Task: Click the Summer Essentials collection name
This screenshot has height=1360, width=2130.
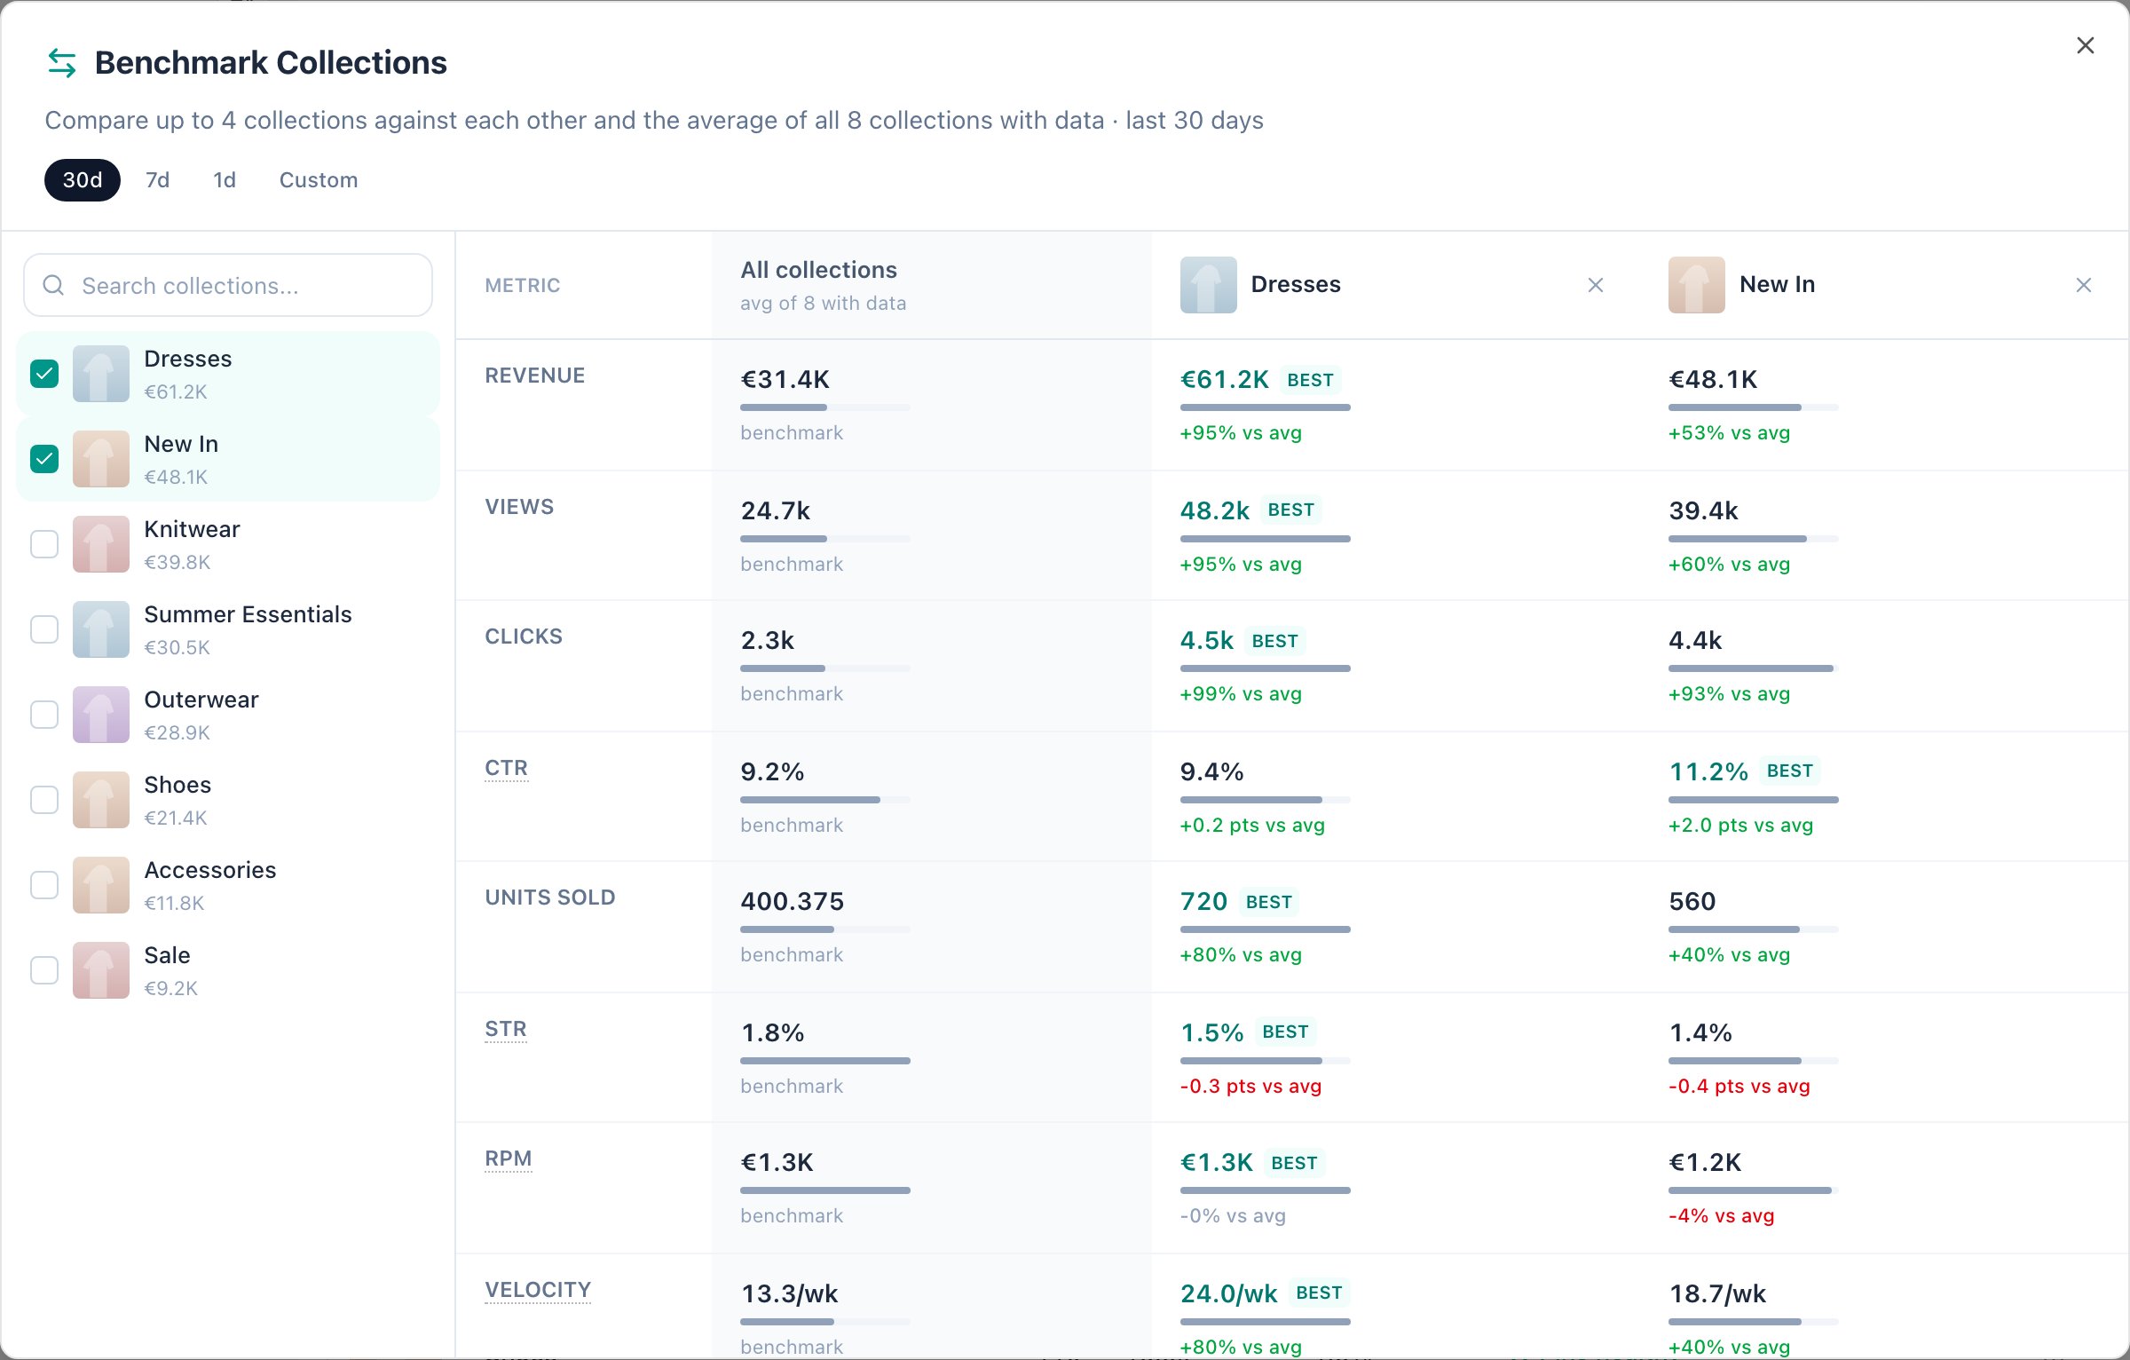Action: [248, 614]
